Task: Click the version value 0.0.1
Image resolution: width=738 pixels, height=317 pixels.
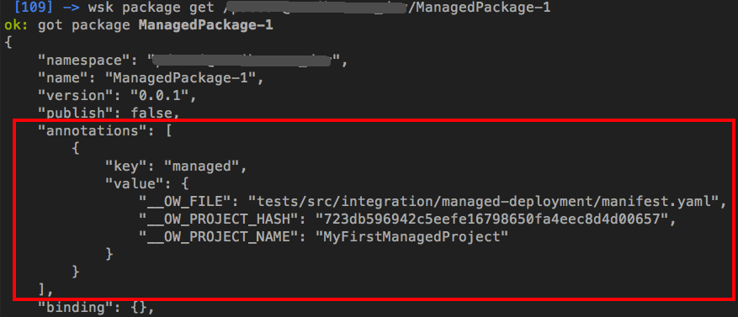Action: (161, 96)
